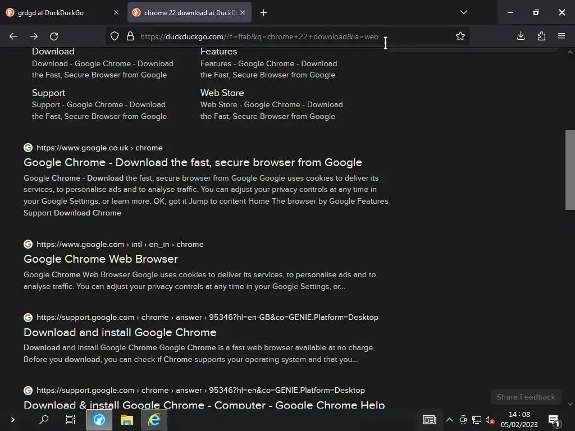This screenshot has width=575, height=431.
Task: Click the google.com intl en_in chrome URL
Action: pyautogui.click(x=120, y=245)
